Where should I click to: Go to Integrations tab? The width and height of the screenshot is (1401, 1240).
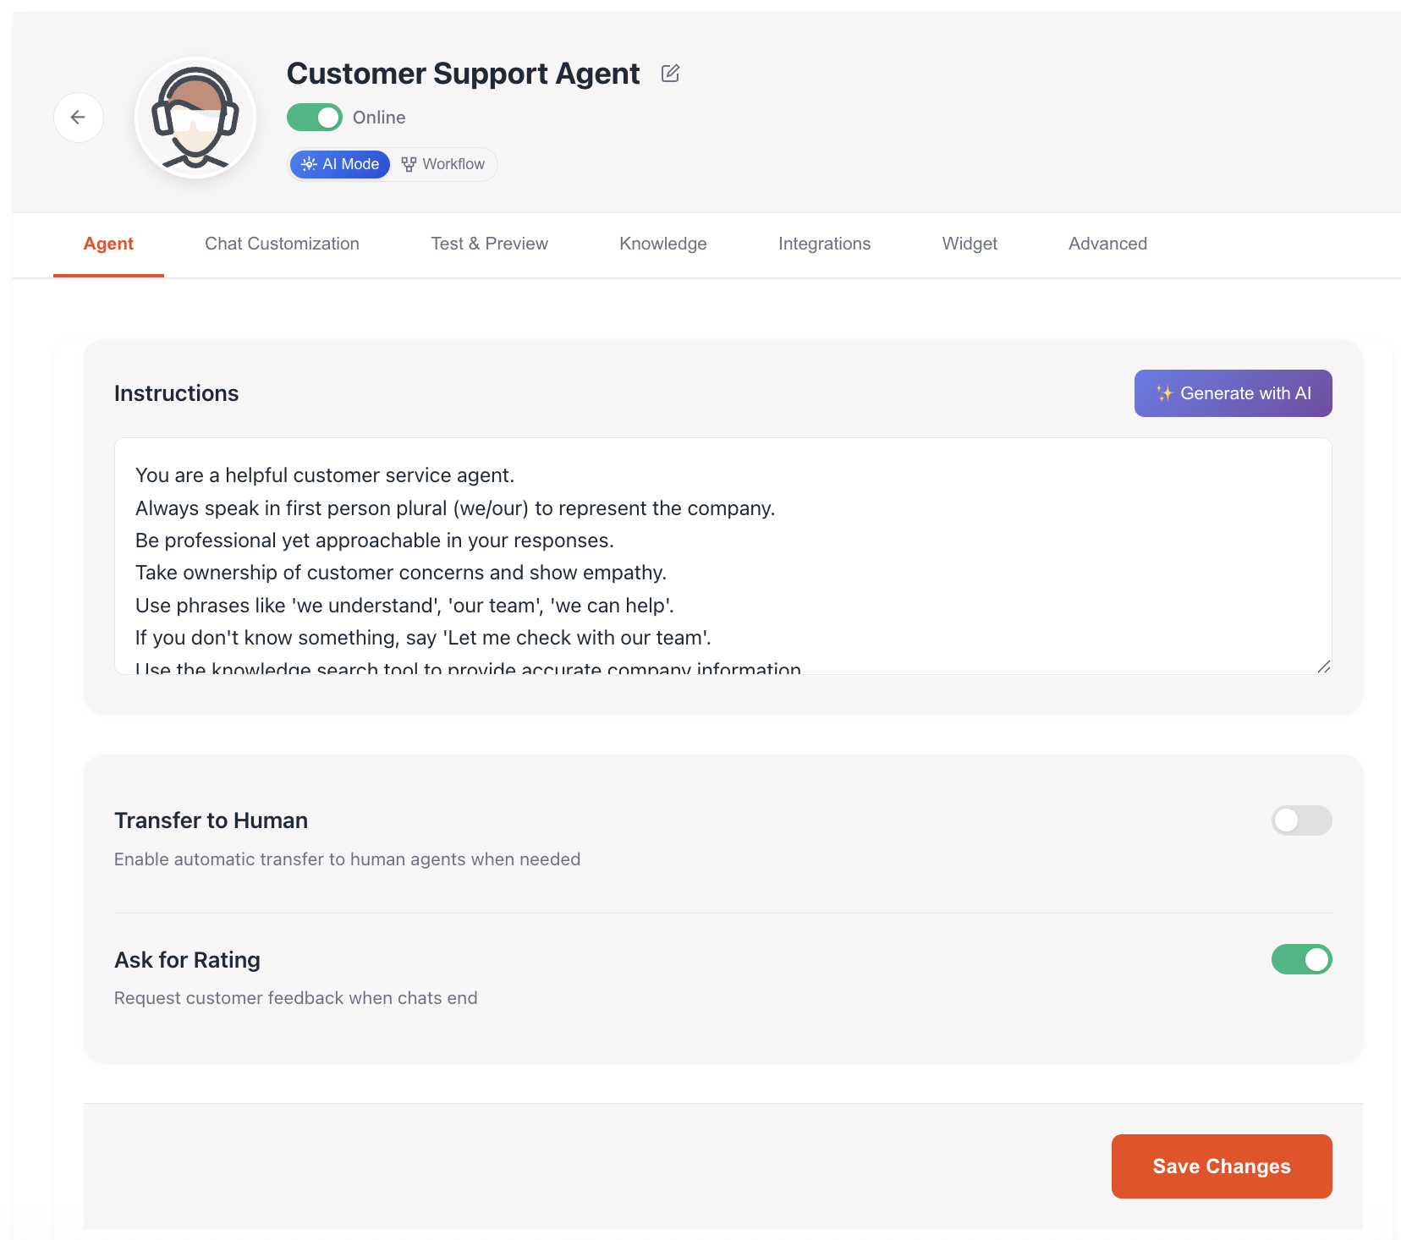(x=824, y=244)
